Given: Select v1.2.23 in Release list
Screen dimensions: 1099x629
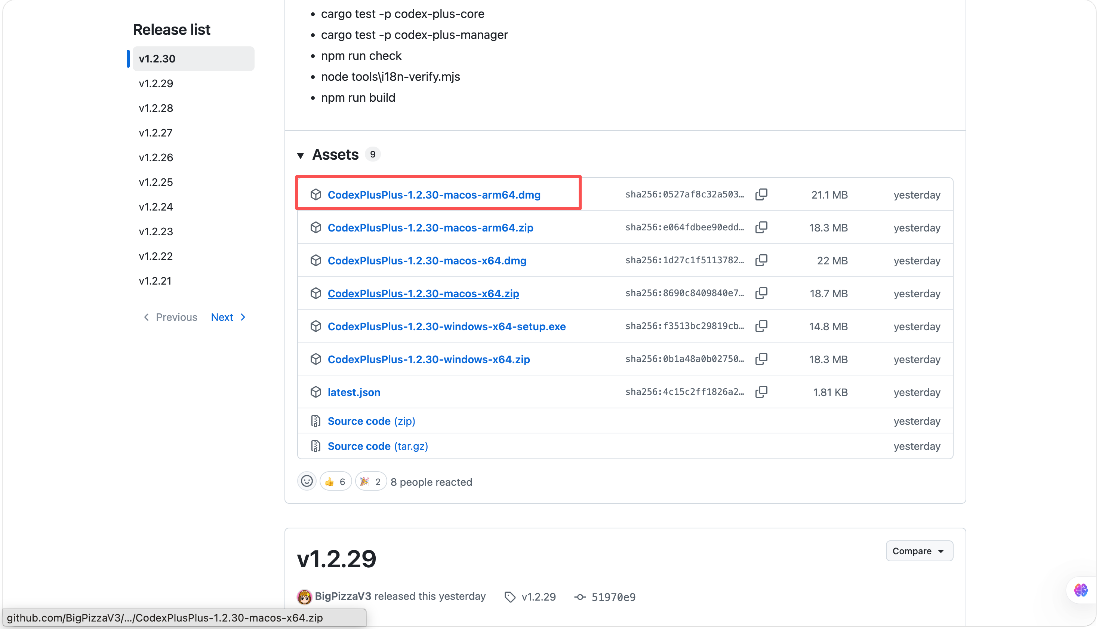Looking at the screenshot, I should 194,231.
